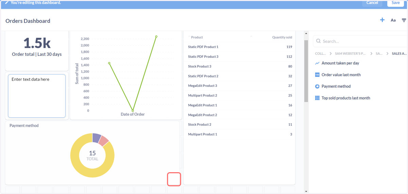Click the 'Enter text data here' text box

click(37, 96)
